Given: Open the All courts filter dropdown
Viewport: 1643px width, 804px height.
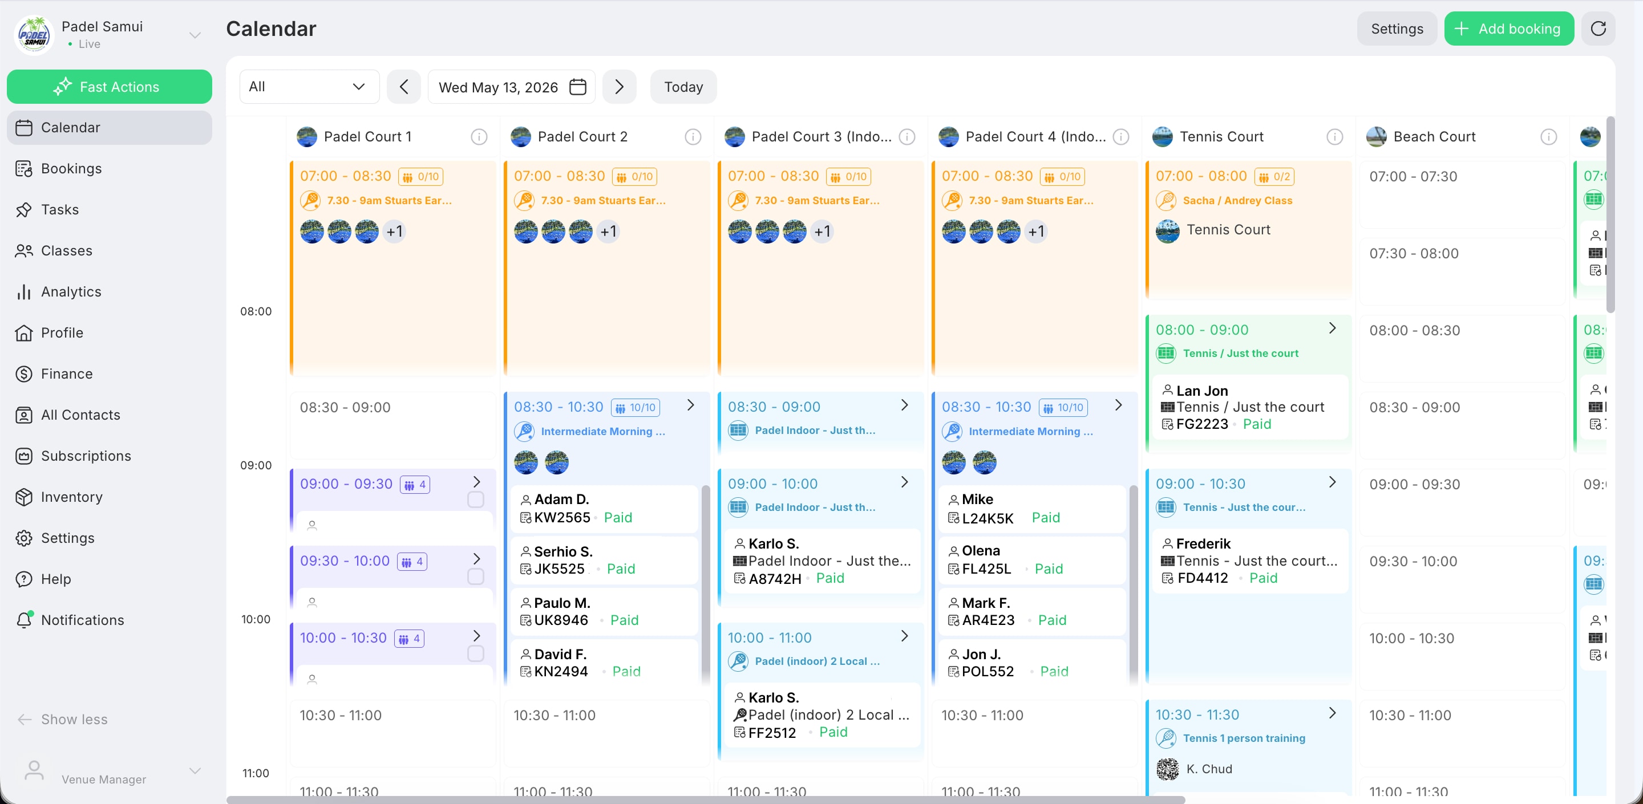Looking at the screenshot, I should [309, 87].
